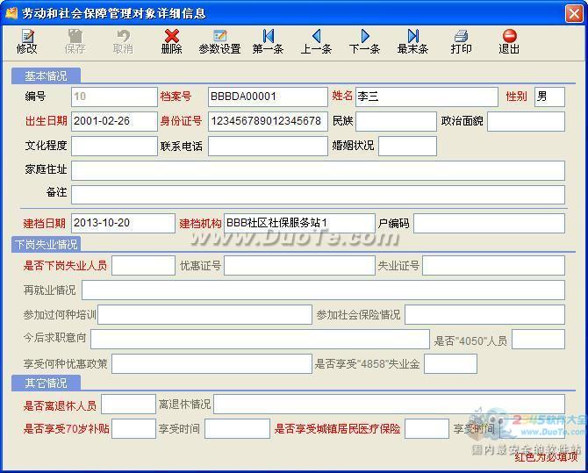The height and width of the screenshot is (473, 588).
Task: Jump to 最末条 (Last record)
Action: tap(412, 41)
